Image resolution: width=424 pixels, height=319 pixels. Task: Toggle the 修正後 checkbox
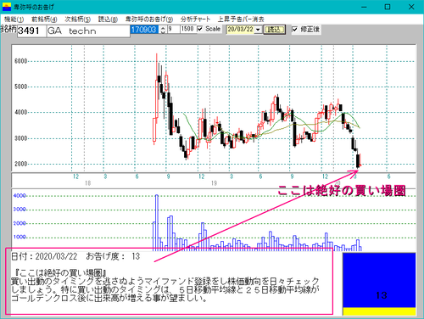294,29
